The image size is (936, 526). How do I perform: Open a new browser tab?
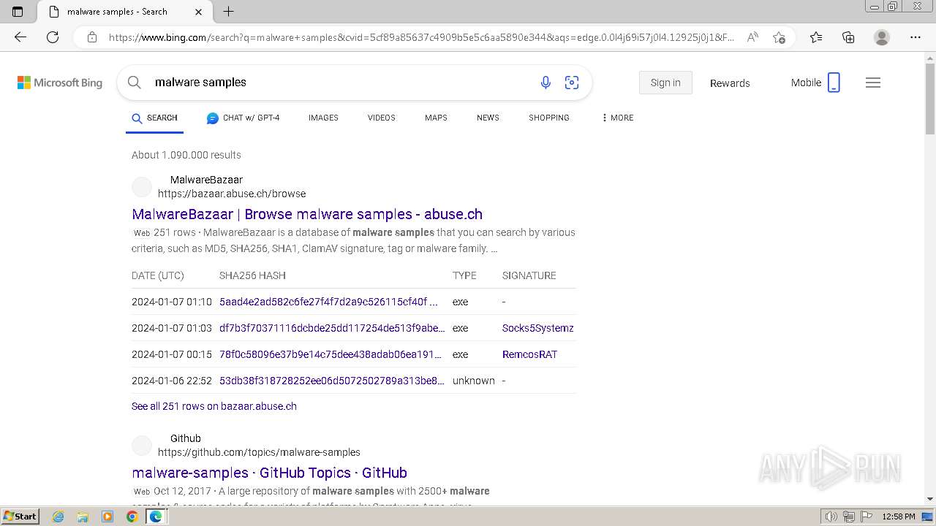coord(228,12)
